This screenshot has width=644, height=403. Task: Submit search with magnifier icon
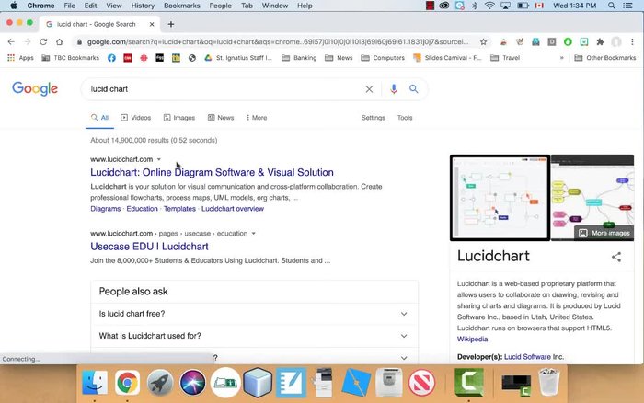click(414, 88)
